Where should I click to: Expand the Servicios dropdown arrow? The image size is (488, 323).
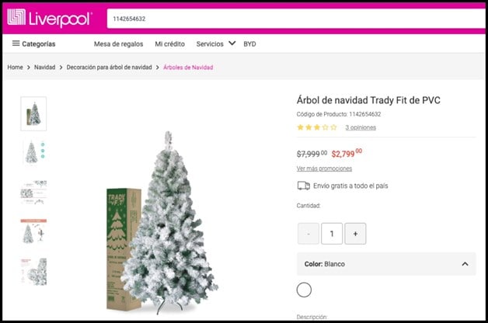[x=232, y=43]
